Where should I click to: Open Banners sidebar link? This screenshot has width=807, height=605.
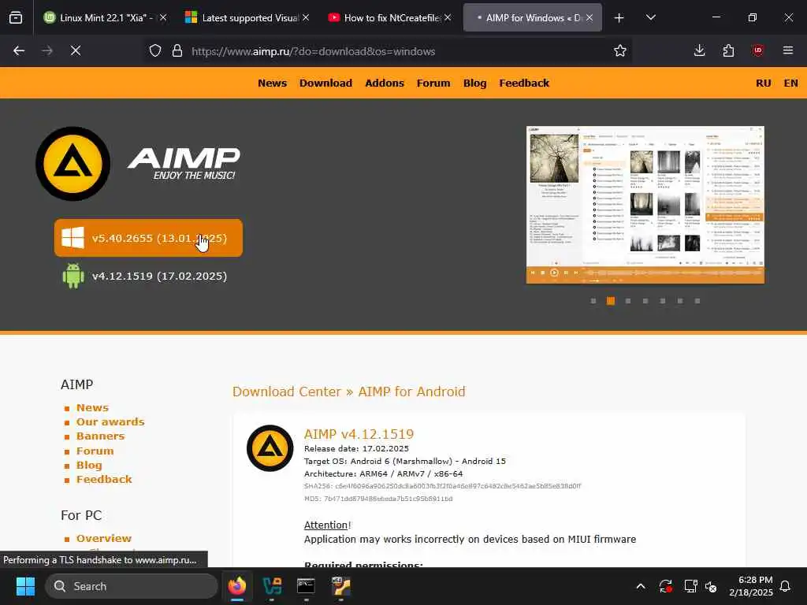pos(100,436)
